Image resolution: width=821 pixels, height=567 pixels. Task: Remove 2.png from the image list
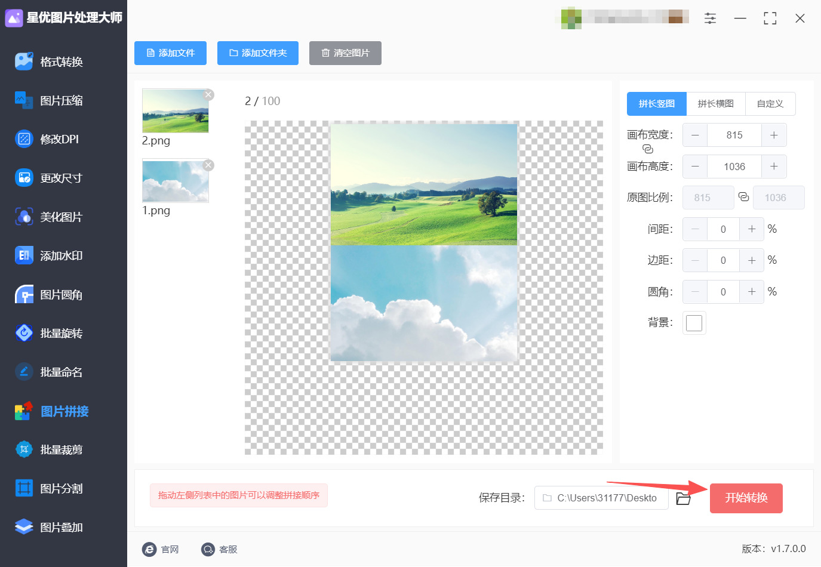point(208,95)
